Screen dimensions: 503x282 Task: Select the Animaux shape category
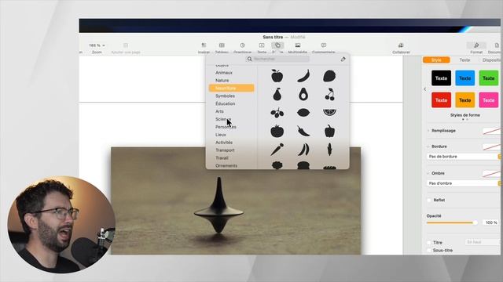[224, 73]
